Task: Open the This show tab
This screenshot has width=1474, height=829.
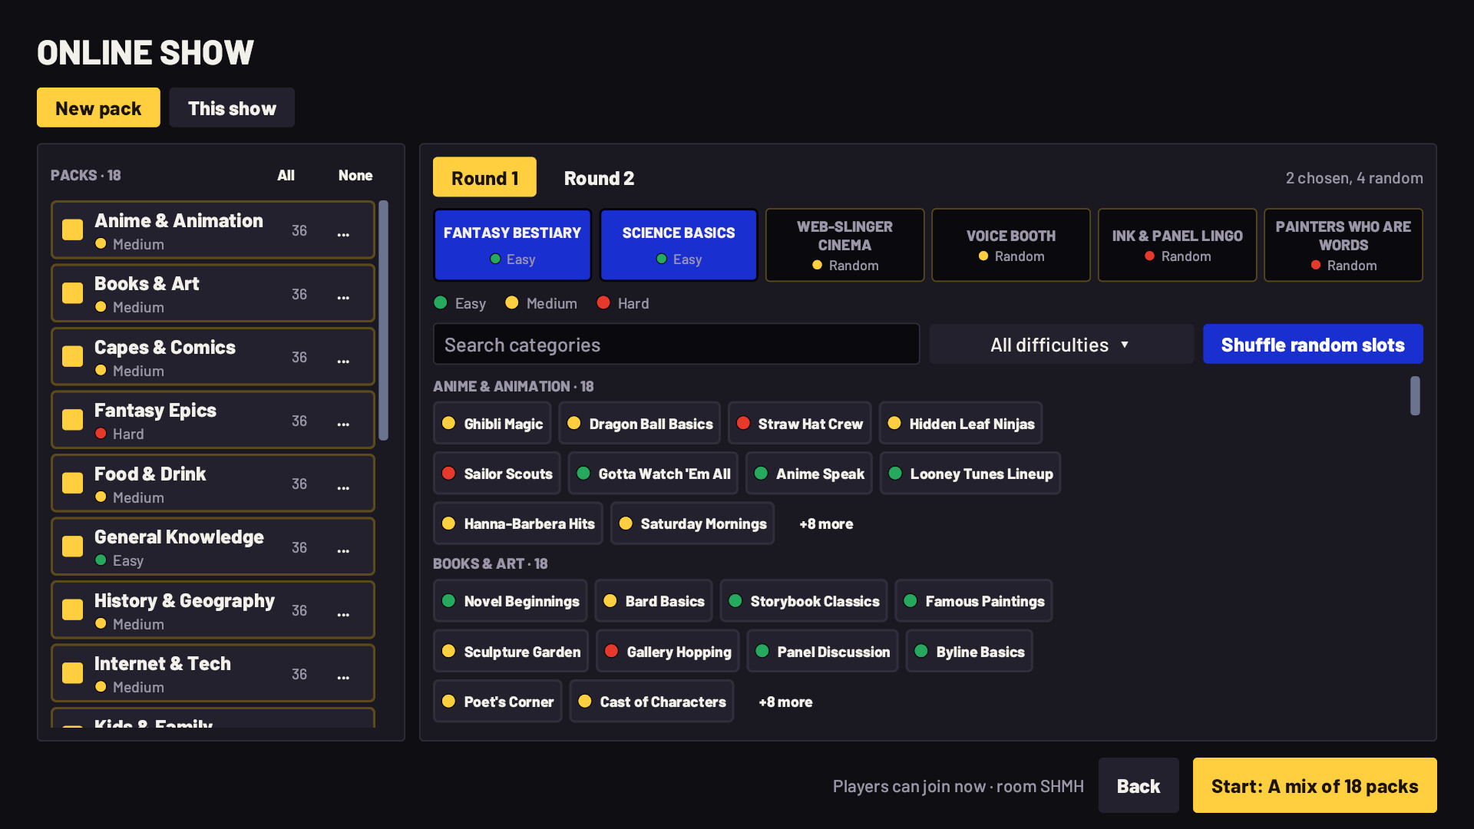Action: pos(232,108)
